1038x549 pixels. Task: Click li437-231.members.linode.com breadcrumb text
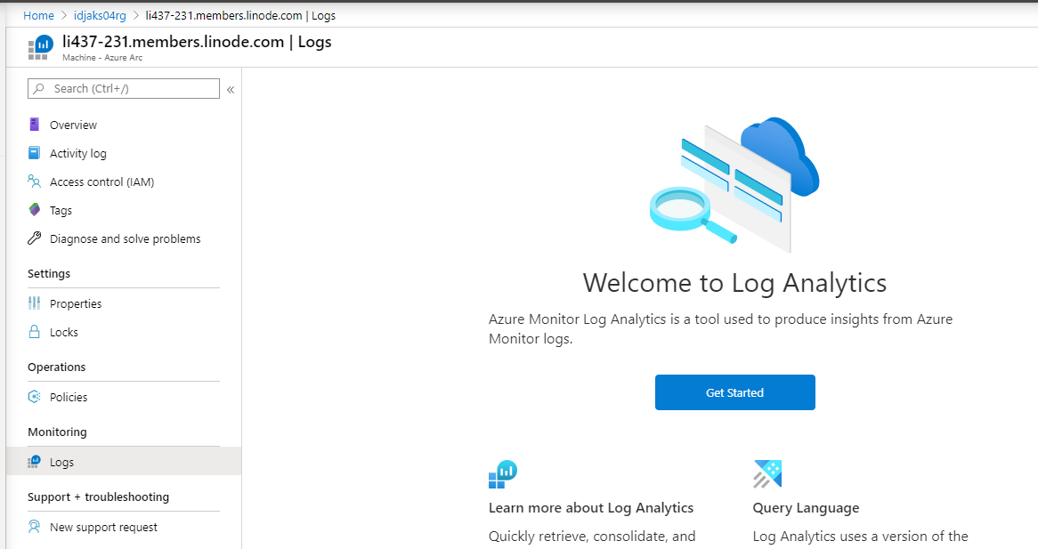coord(223,15)
